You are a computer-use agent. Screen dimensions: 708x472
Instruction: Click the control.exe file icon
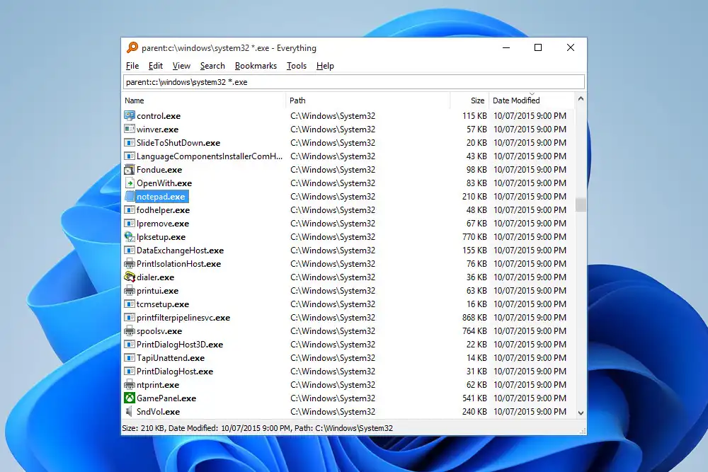[130, 115]
